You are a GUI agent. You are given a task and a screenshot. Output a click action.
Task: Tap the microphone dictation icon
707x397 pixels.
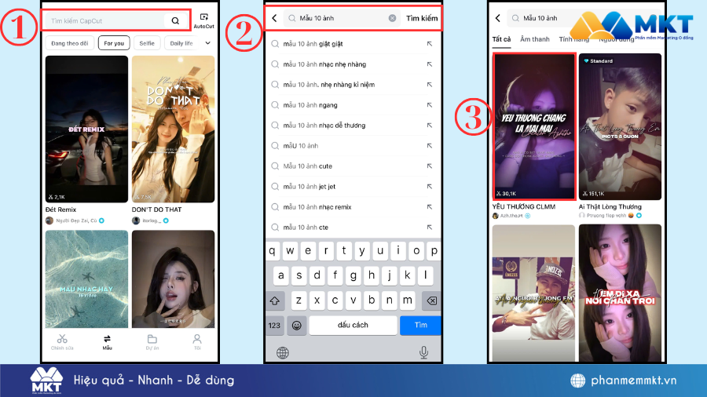423,352
